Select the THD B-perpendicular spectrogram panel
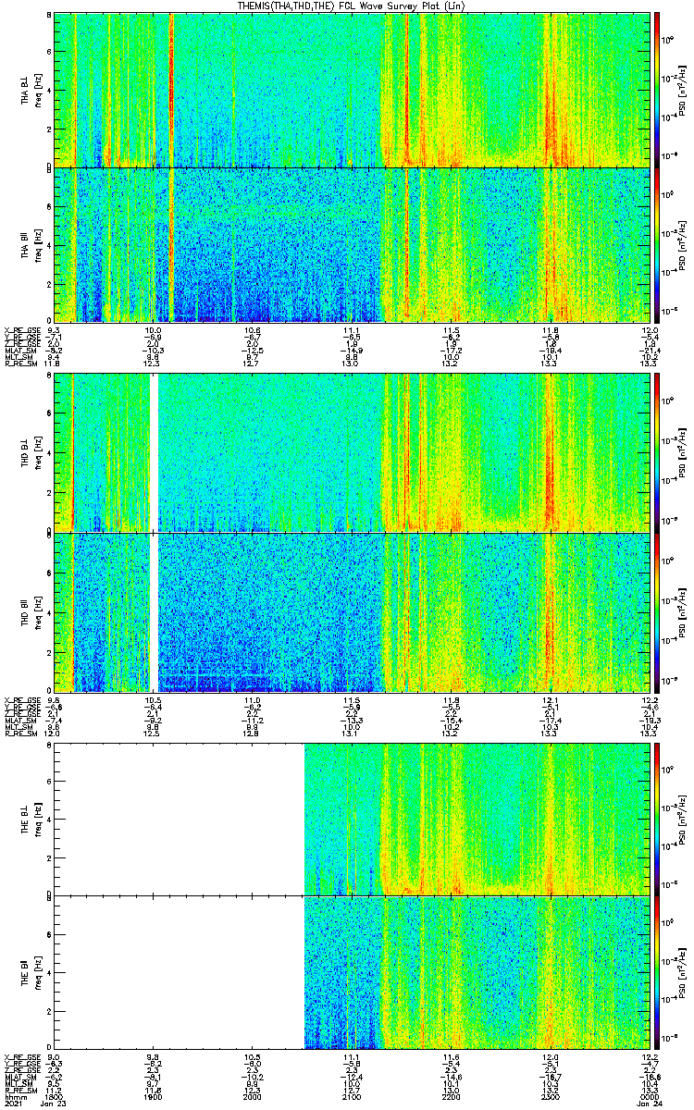Image resolution: width=694 pixels, height=1110 pixels. coord(352,453)
